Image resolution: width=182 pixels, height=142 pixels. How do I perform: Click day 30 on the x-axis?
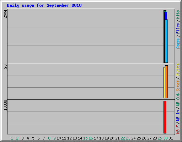(x=165, y=138)
